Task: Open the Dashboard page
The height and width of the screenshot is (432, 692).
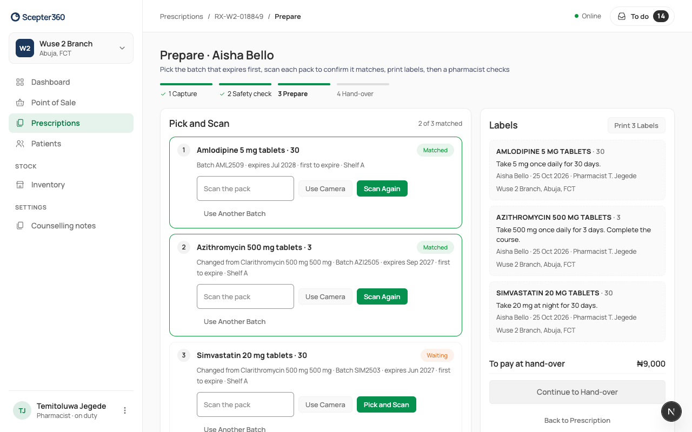Action: (x=71, y=82)
